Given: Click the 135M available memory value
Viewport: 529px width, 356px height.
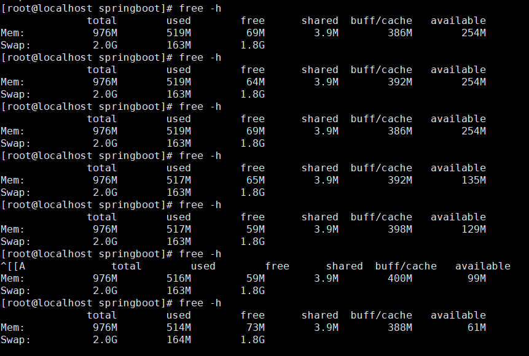Looking at the screenshot, I should [473, 180].
